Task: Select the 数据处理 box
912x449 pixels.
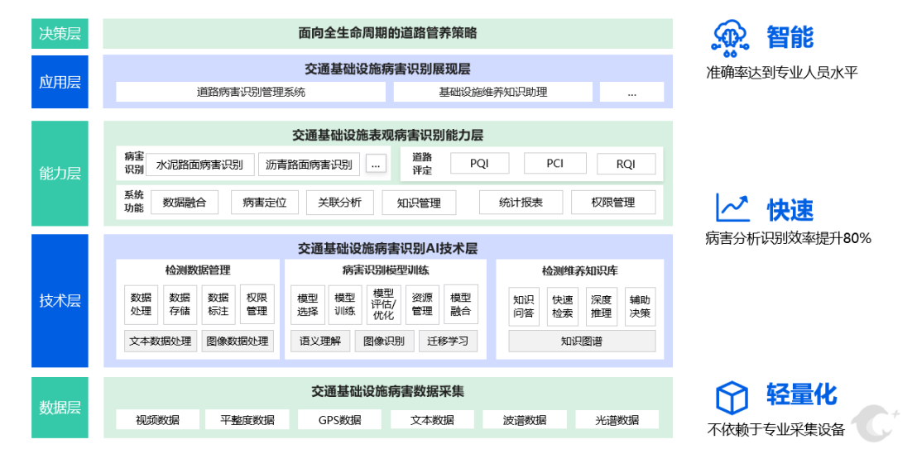Action: [141, 304]
